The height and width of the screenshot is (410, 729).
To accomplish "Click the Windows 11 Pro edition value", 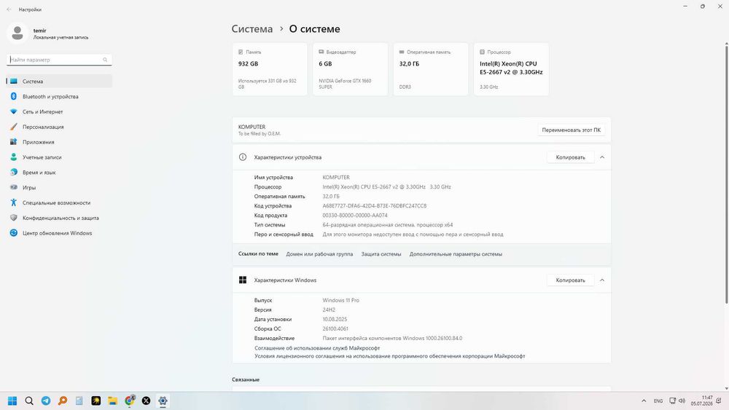I will pos(340,301).
